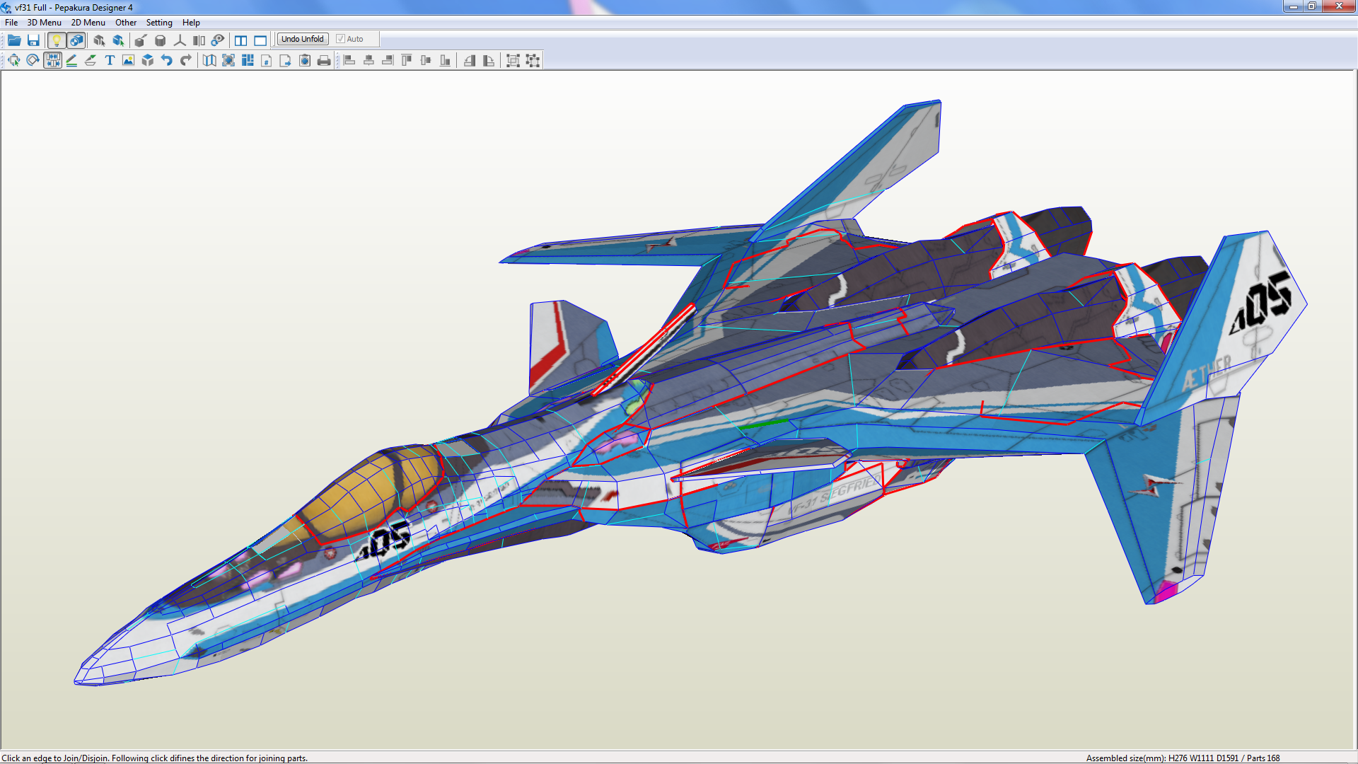
Task: Click the 'Click an edge to Join/Disjoin' hint
Action: pos(154,758)
